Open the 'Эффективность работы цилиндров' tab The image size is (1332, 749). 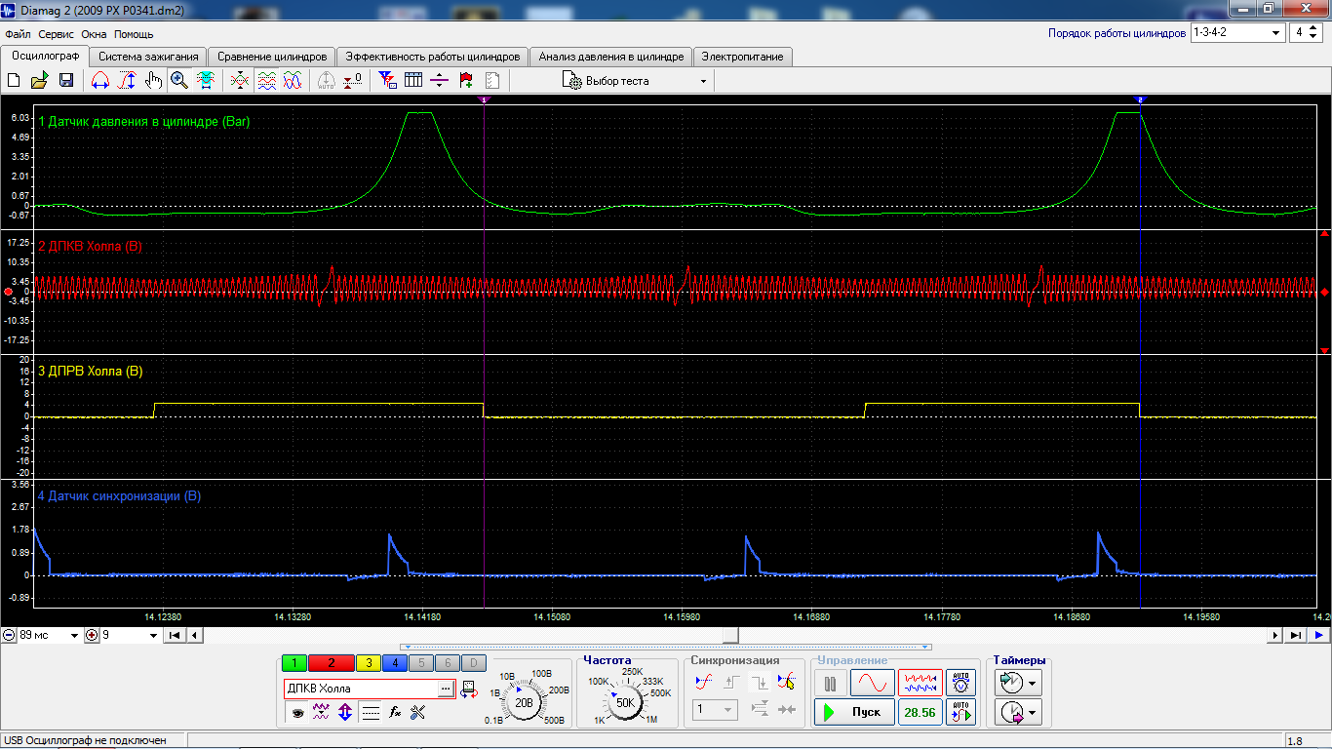[x=433, y=57]
